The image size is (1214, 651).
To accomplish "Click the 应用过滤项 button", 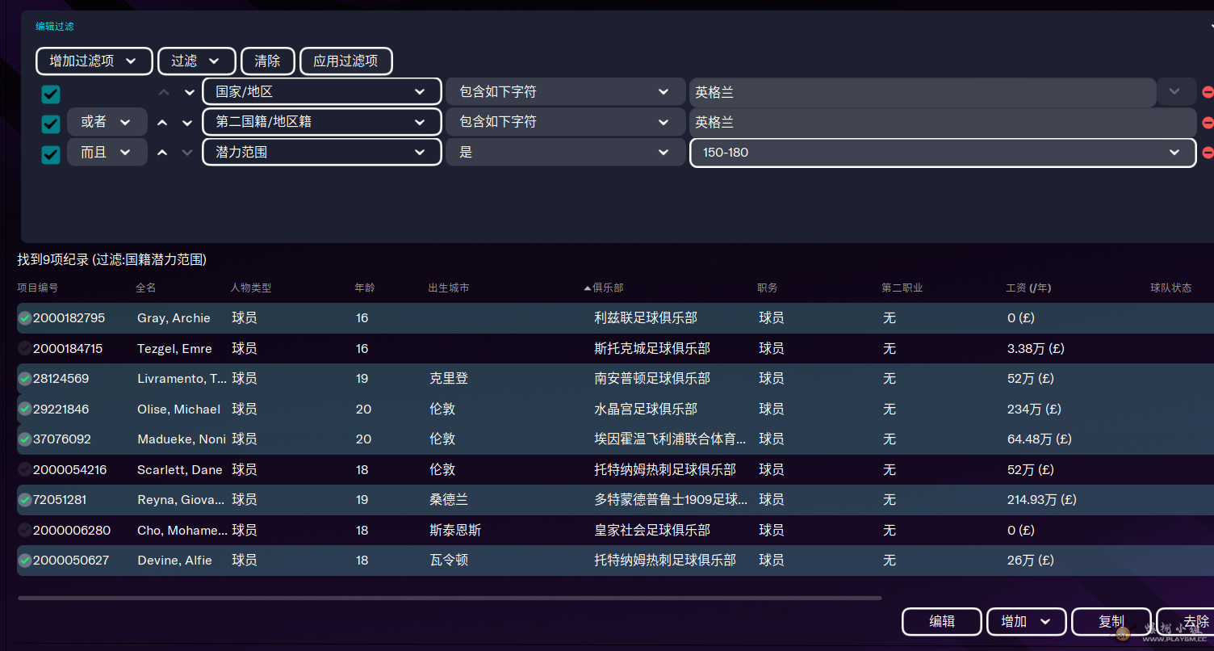I will tap(345, 61).
